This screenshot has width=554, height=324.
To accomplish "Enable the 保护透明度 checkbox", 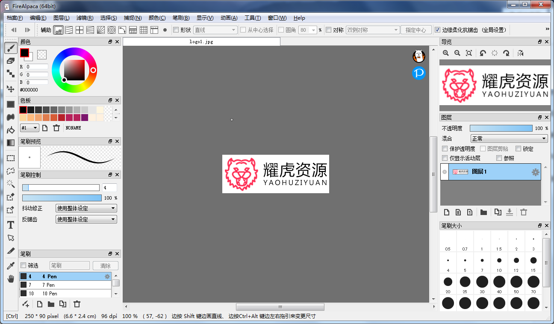I will click(445, 149).
